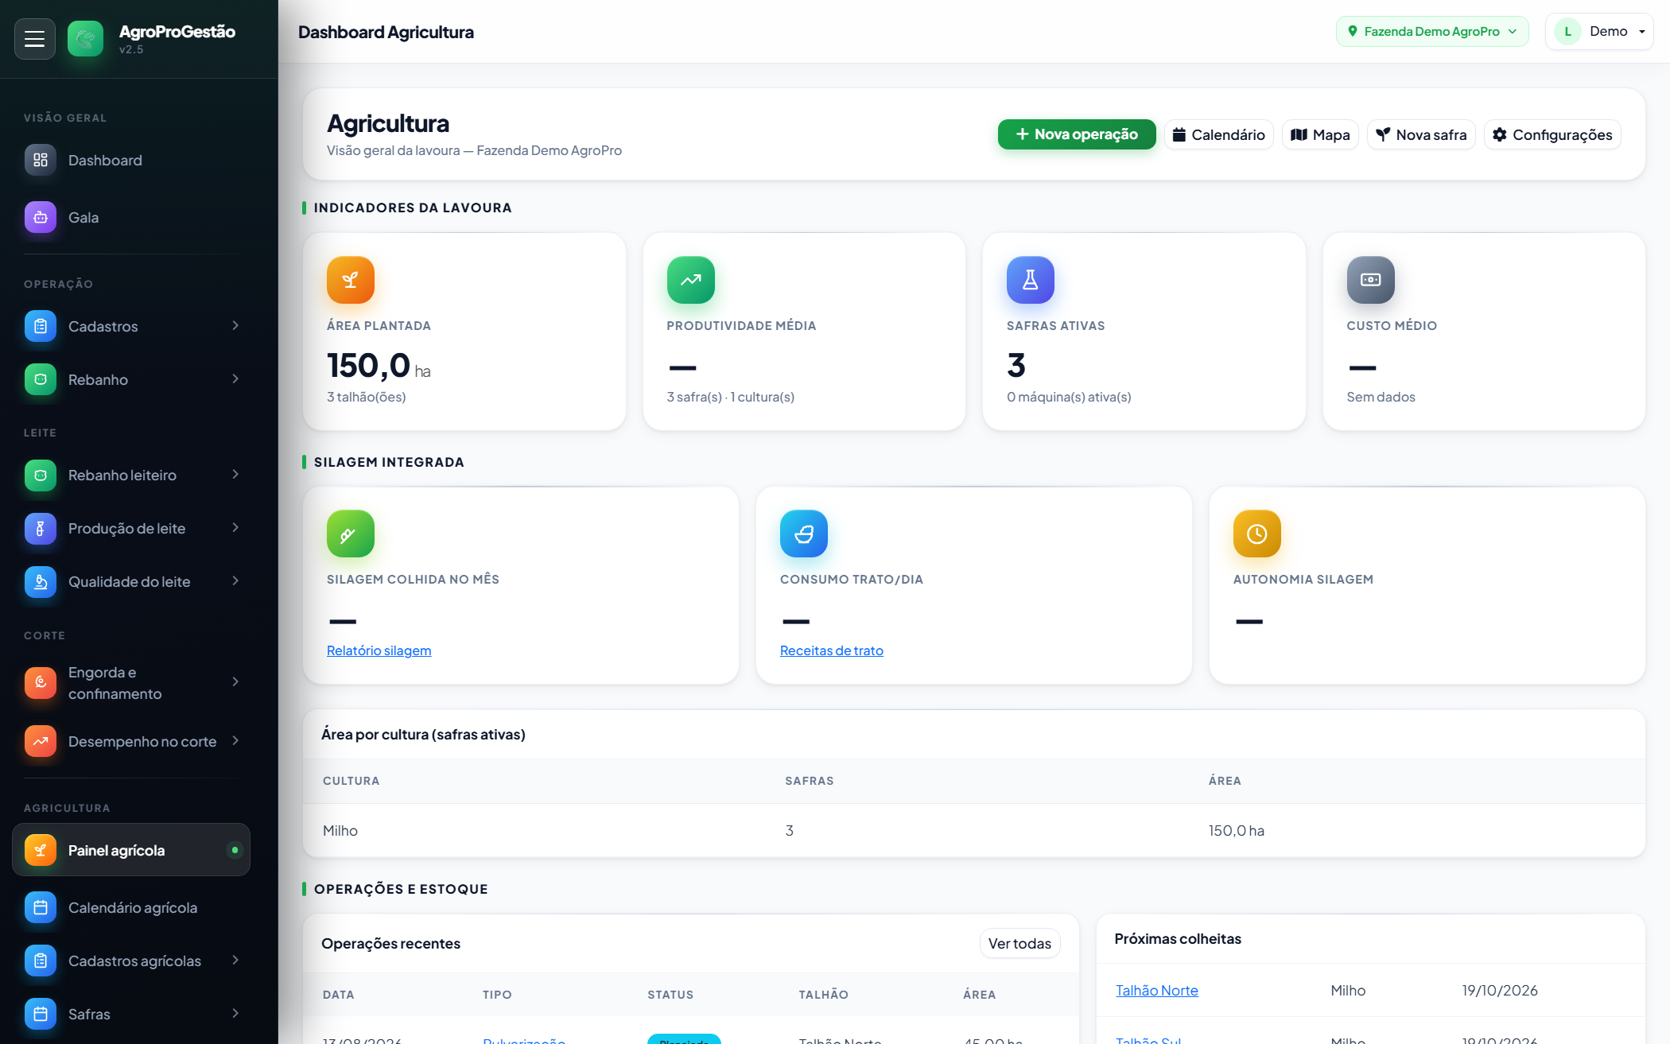Image resolution: width=1670 pixels, height=1044 pixels.
Task: Open the Talhão Norte link
Action: tap(1157, 990)
